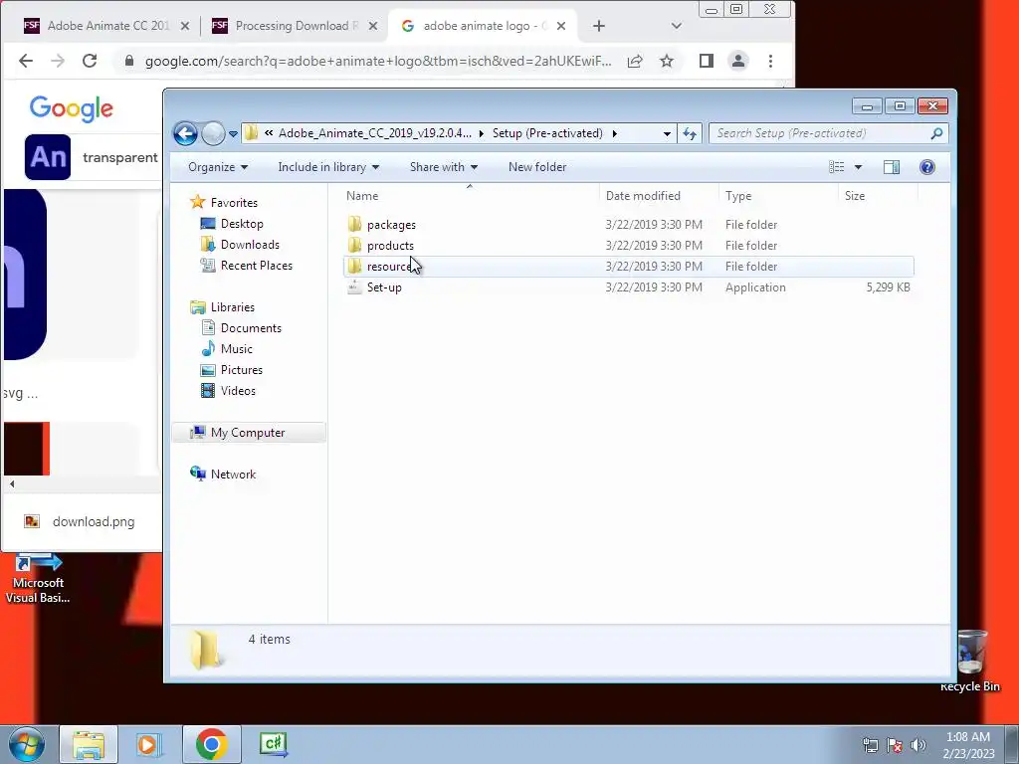The image size is (1019, 764).
Task: Click Setup (Pre-activated) breadcrumb segment
Action: tap(547, 133)
